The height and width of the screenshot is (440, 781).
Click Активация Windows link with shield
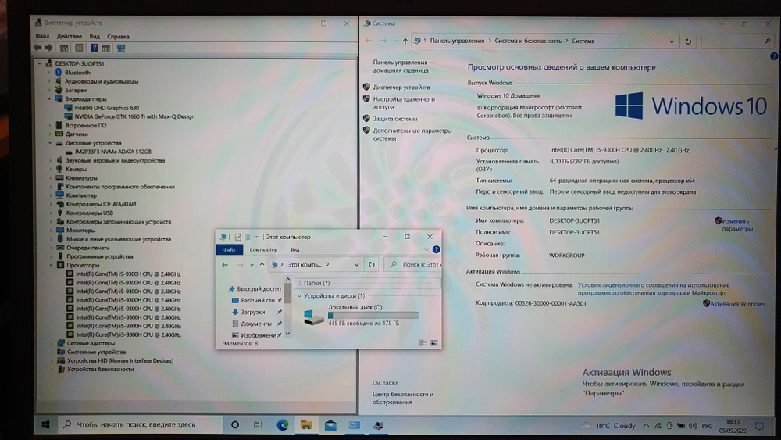pyautogui.click(x=736, y=304)
